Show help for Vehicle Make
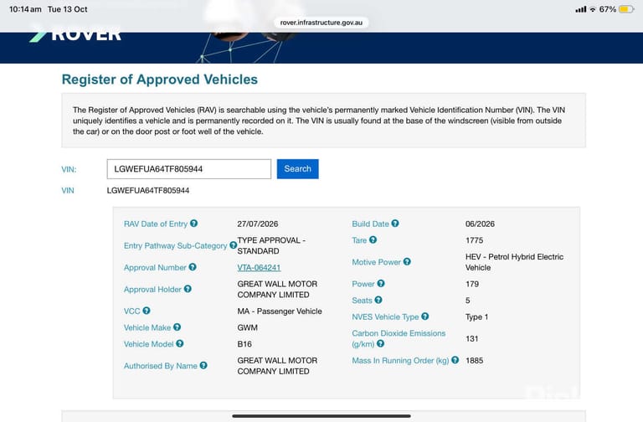The image size is (643, 422). (177, 327)
